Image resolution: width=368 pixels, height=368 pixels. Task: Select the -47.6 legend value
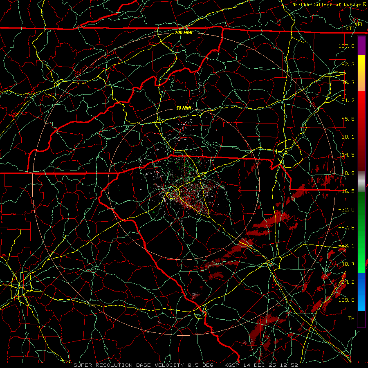tap(346, 228)
